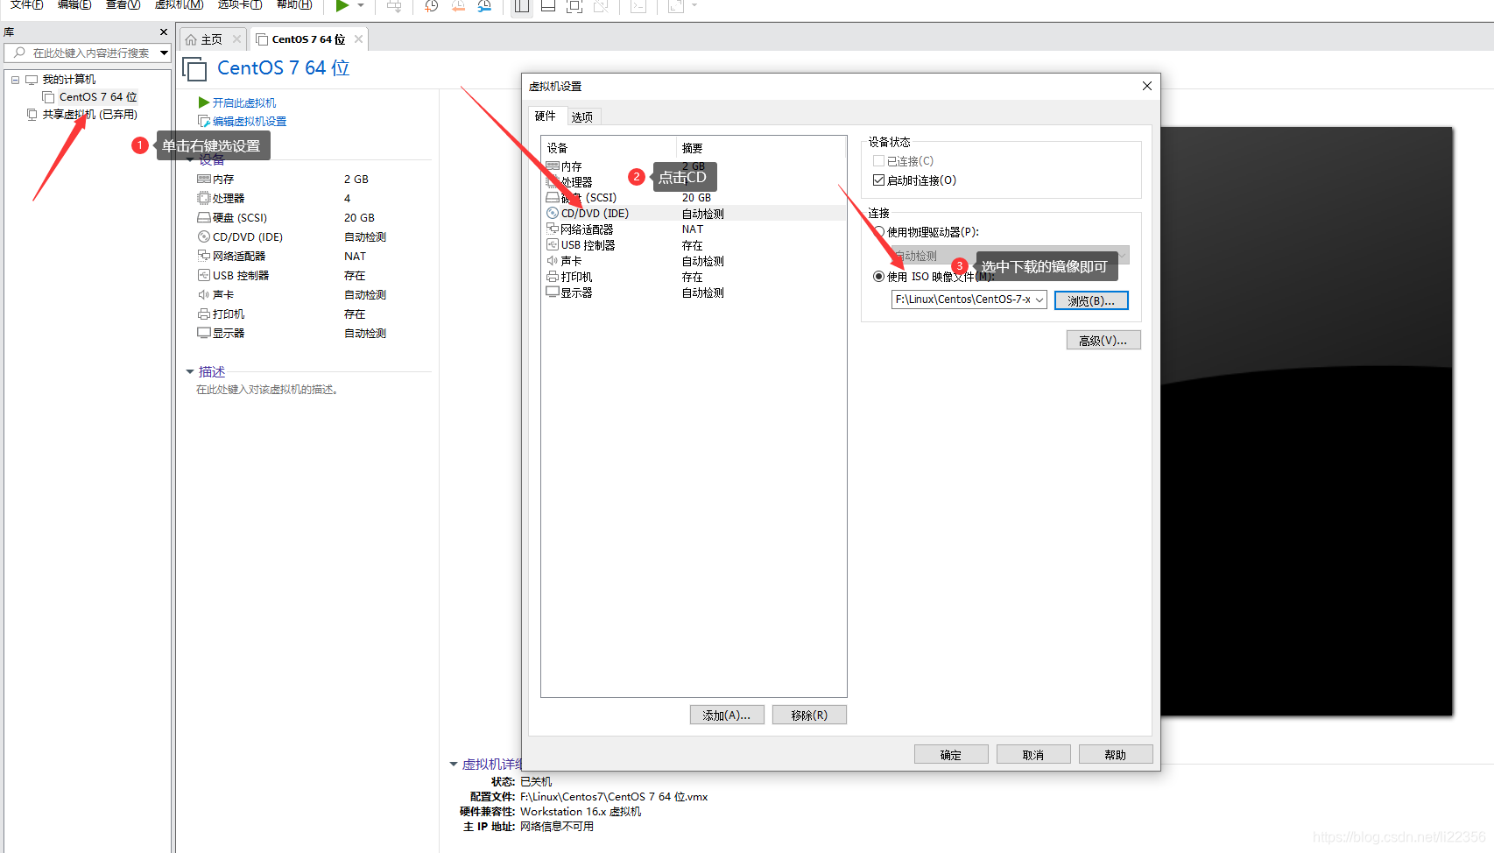Close the 主页 tab
Screen dimensions: 1494x853
[x=236, y=39]
